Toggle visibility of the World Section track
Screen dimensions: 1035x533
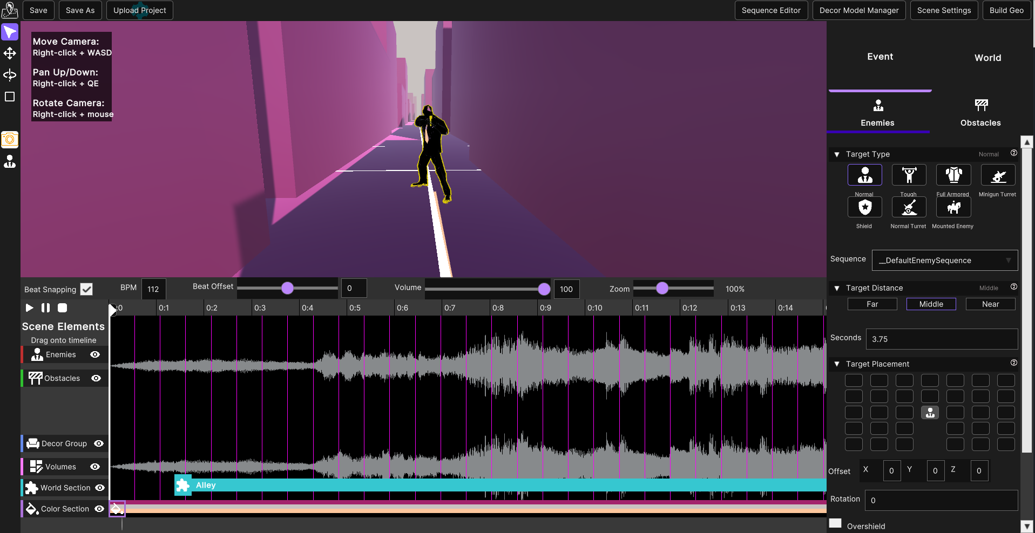[100, 488]
